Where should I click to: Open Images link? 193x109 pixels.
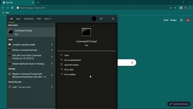tap(173, 20)
